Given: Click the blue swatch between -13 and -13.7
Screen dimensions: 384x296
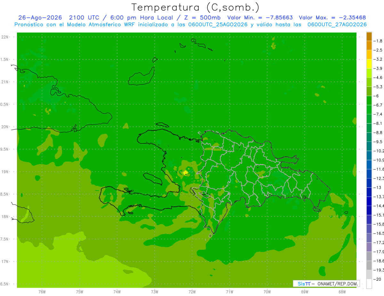Looking at the screenshot, I should point(369,192).
